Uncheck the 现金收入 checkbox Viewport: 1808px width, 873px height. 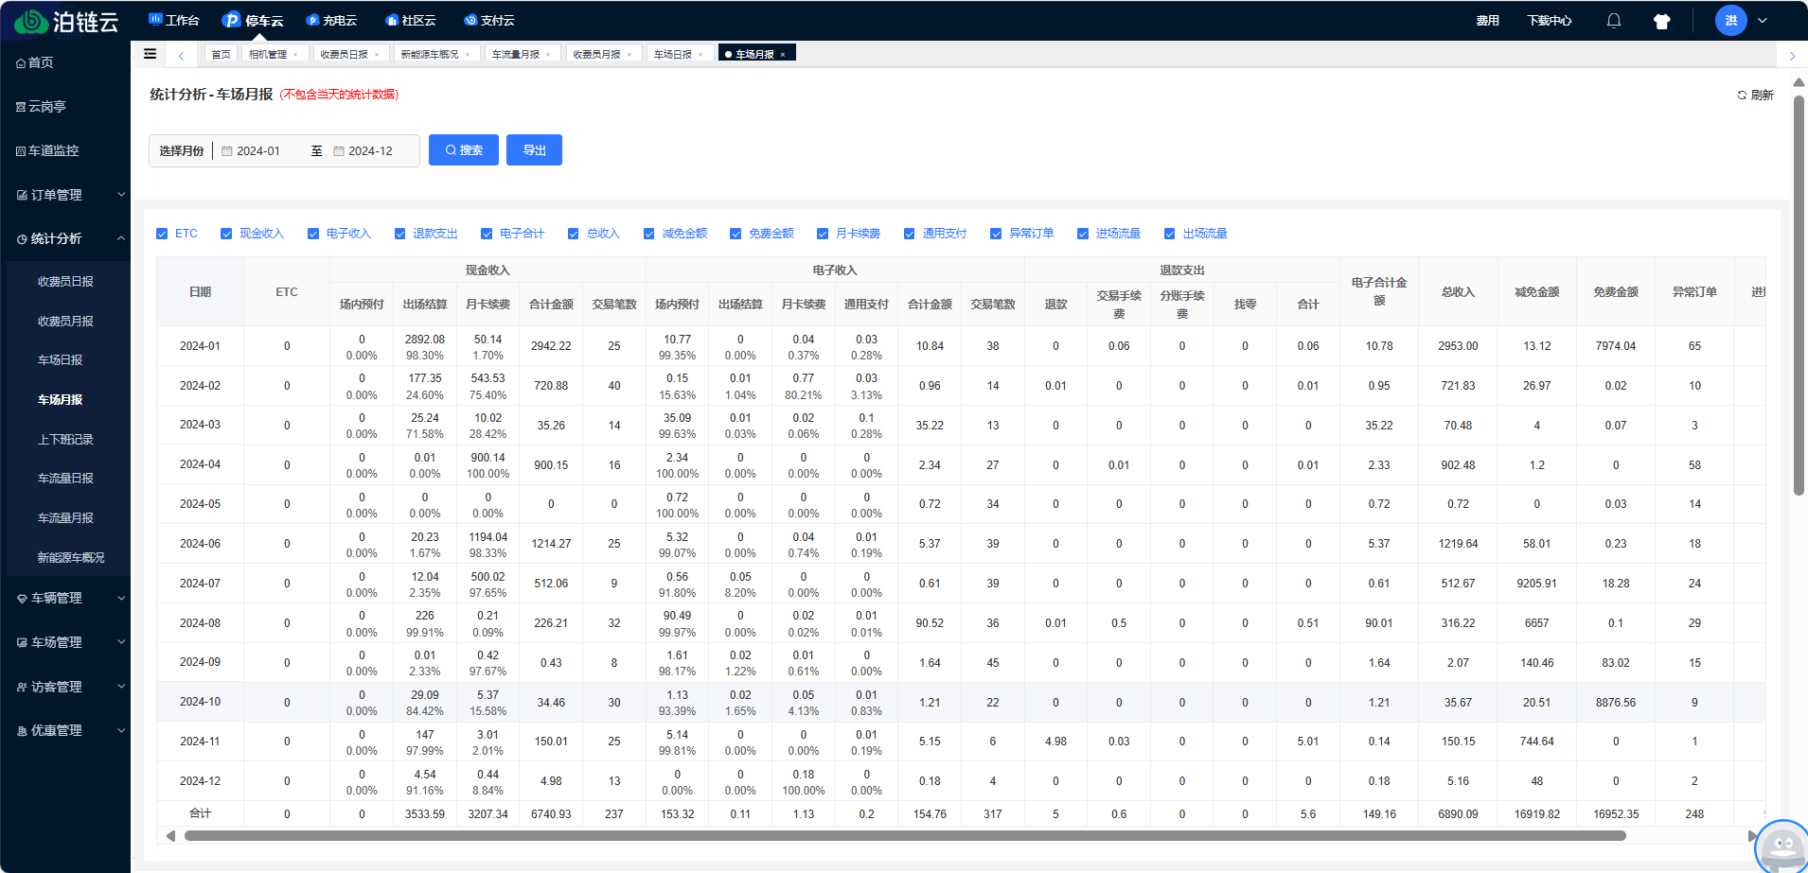point(226,234)
